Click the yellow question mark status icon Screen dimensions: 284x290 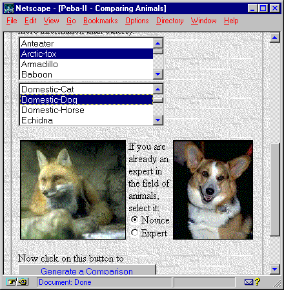click(x=258, y=282)
